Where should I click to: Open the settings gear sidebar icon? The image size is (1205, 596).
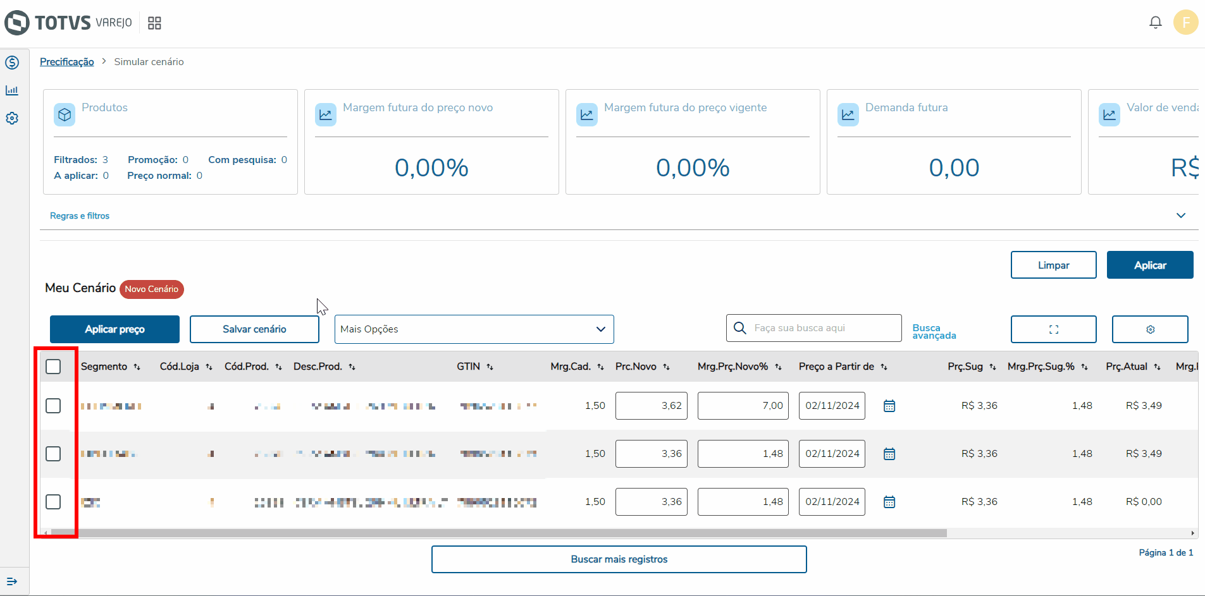coord(12,118)
